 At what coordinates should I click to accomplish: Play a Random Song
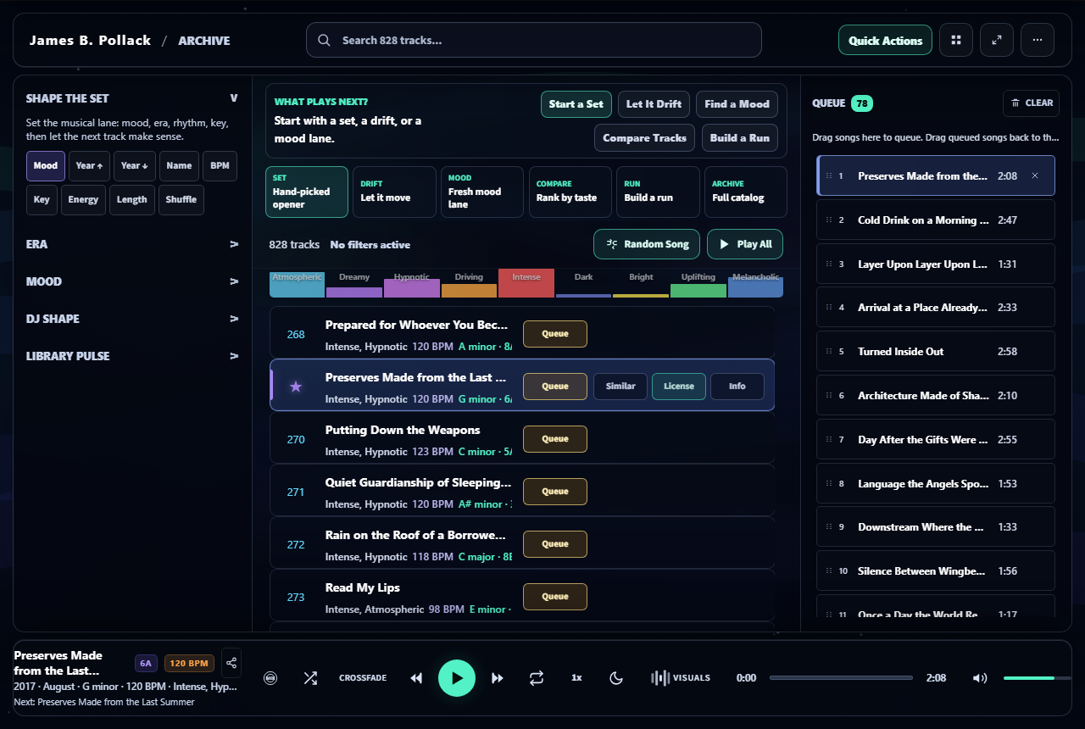(x=647, y=244)
